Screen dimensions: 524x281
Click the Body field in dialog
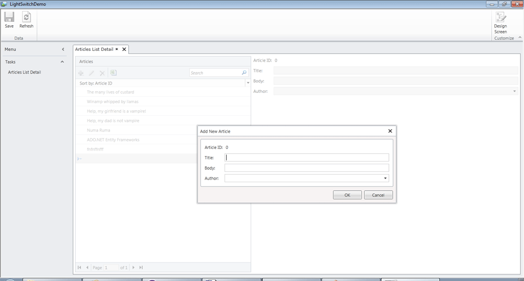307,168
